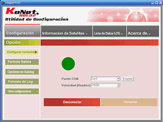Click the Escanear button
The image size is (163, 122).
pyautogui.click(x=128, y=79)
